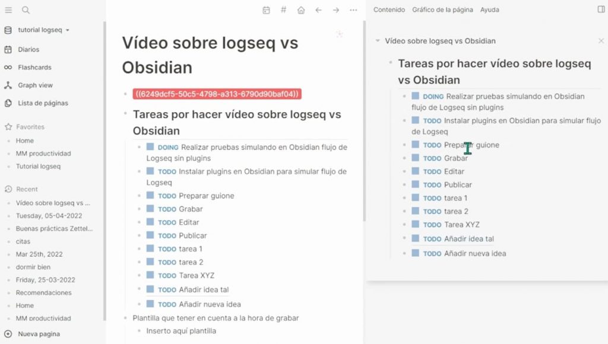Open recent Vídeo sobre logseq vs ... page
This screenshot has height=344, width=608.
point(53,203)
